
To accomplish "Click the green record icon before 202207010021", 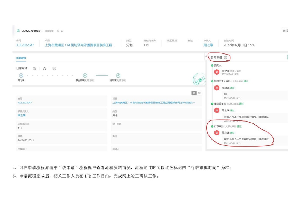I will click(x=18, y=31).
